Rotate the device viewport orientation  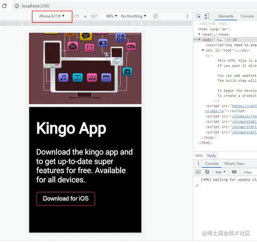click(x=156, y=16)
